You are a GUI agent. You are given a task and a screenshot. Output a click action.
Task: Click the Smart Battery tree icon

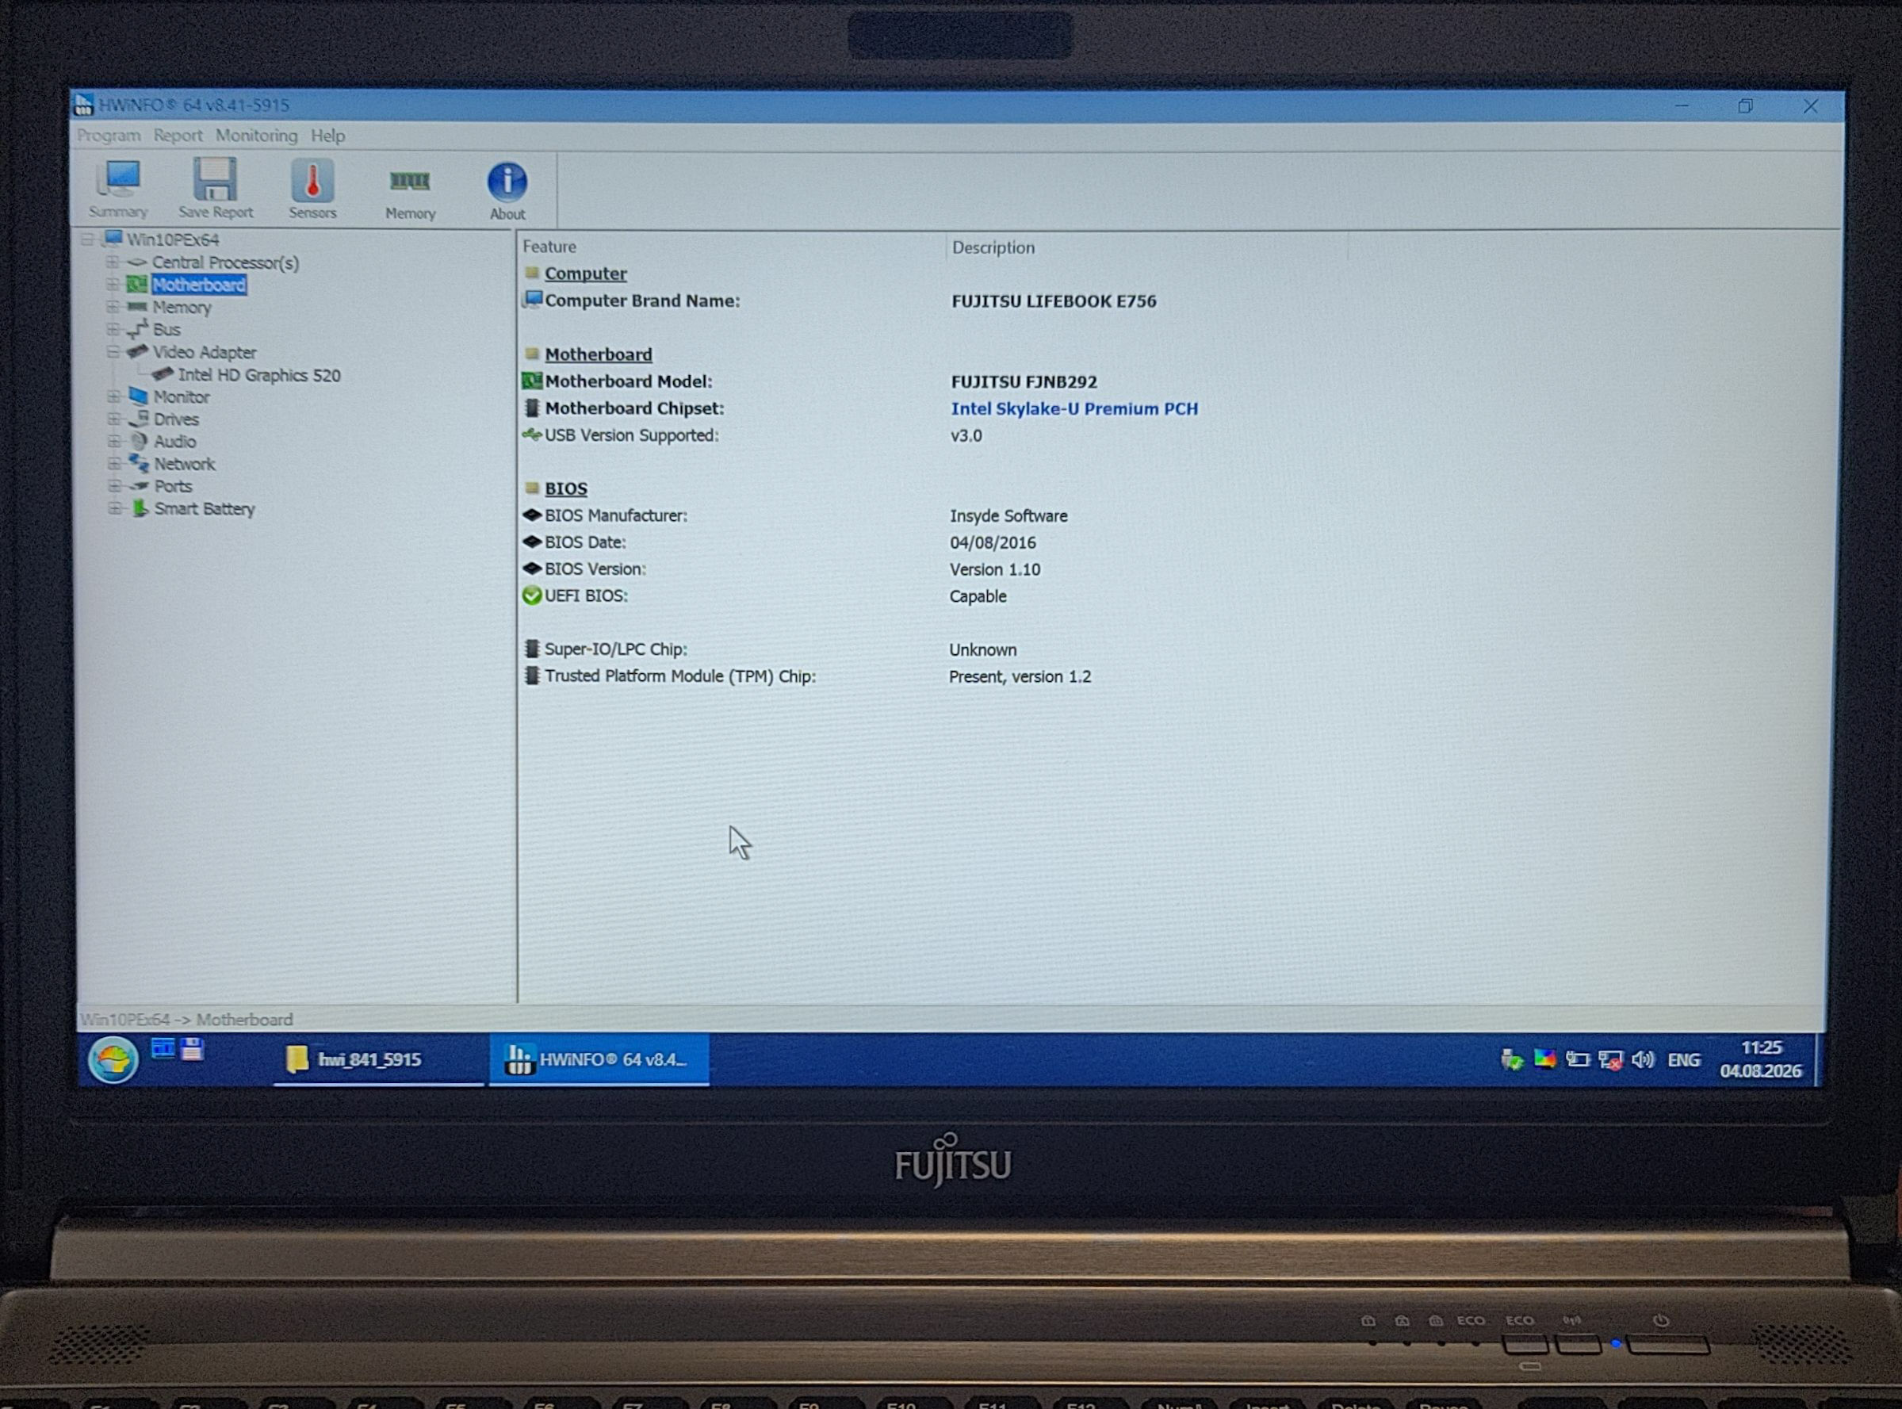139,508
